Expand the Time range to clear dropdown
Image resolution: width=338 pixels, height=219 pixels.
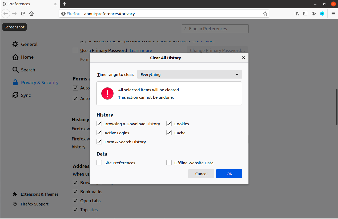(x=189, y=75)
